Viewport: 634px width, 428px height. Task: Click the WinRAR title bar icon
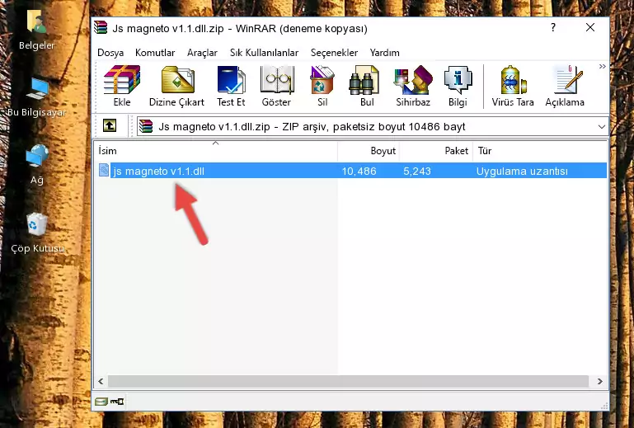tap(101, 27)
